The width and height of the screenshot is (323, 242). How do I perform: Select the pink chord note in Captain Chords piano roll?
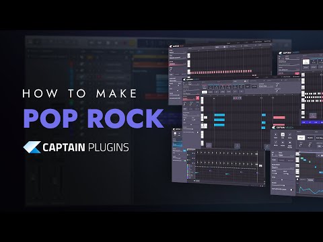[279, 118]
